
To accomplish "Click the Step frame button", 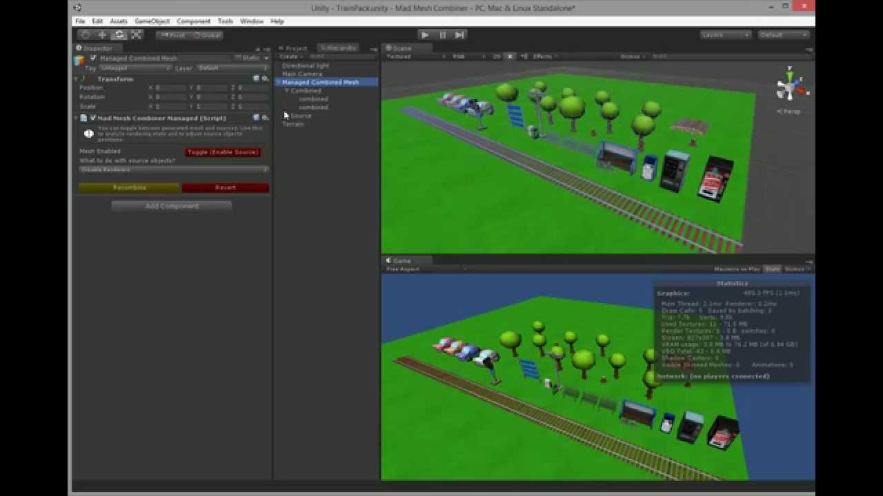I will click(x=459, y=34).
